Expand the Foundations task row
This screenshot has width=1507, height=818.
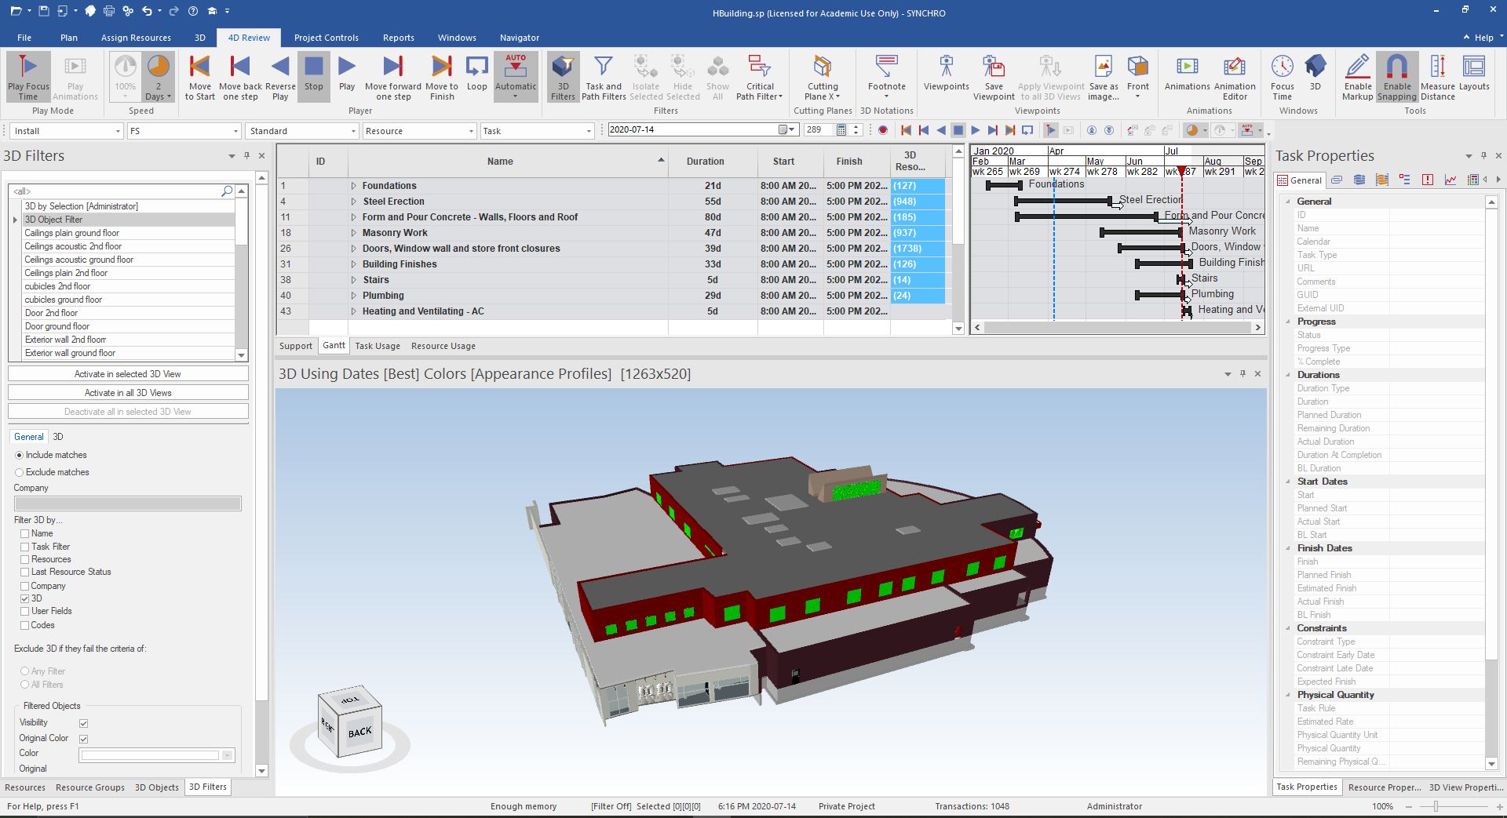[354, 186]
